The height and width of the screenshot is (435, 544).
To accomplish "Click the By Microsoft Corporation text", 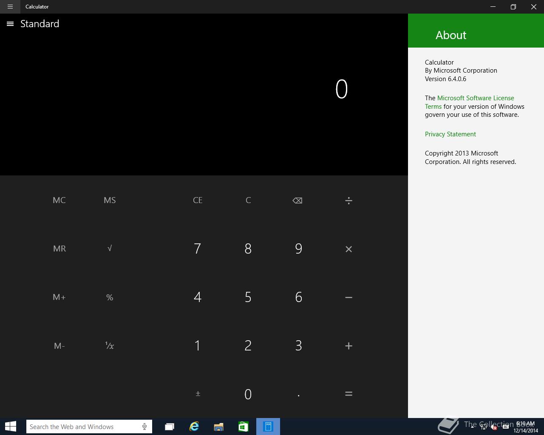I will coord(461,71).
